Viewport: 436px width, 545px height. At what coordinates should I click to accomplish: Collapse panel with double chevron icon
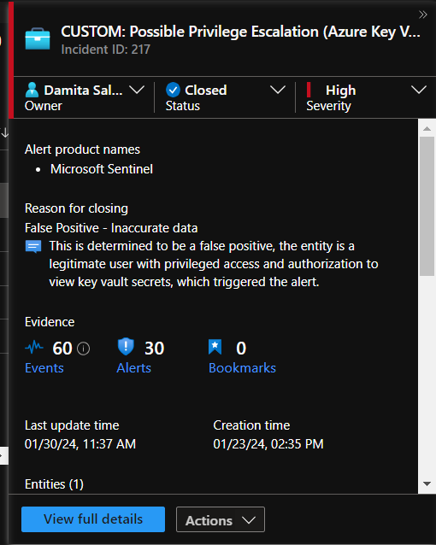pyautogui.click(x=423, y=15)
